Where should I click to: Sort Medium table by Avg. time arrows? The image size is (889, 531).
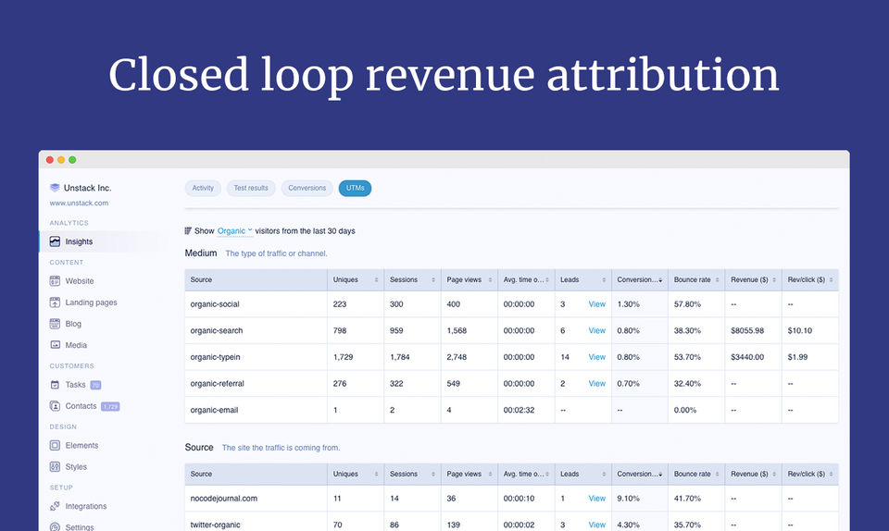(x=547, y=280)
